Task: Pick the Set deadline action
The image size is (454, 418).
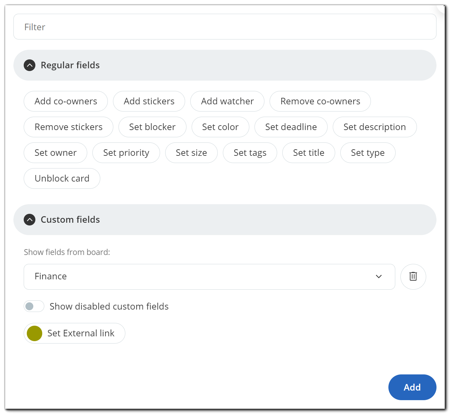Action: tap(291, 127)
